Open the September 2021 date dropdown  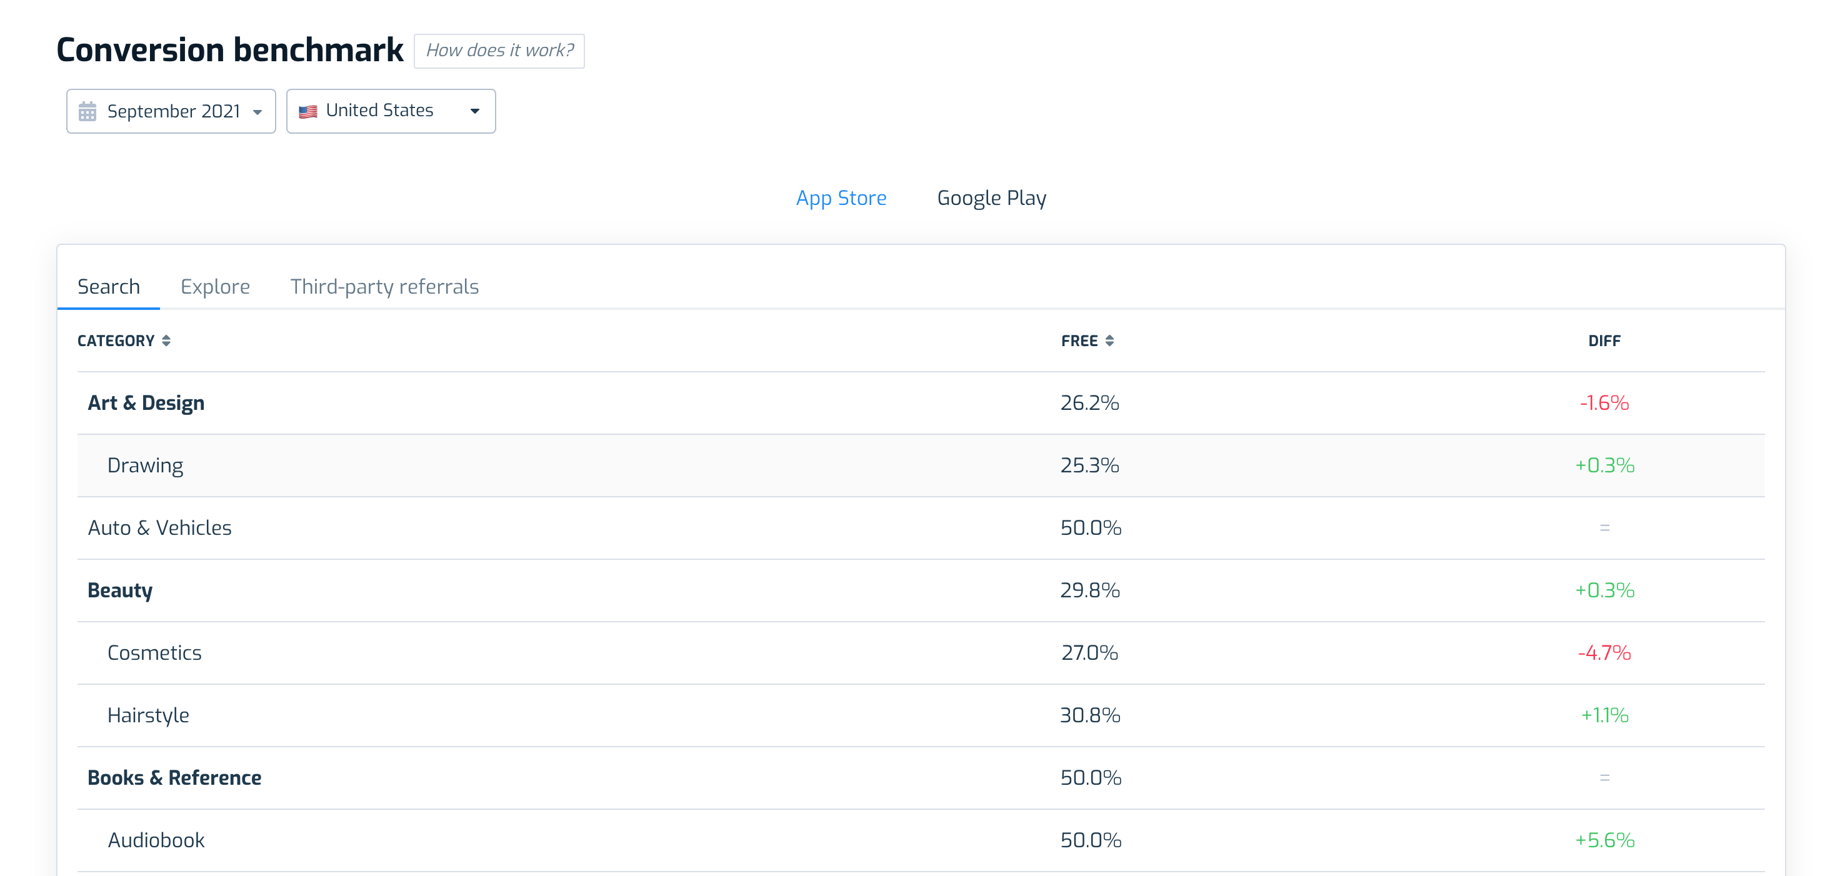click(171, 111)
